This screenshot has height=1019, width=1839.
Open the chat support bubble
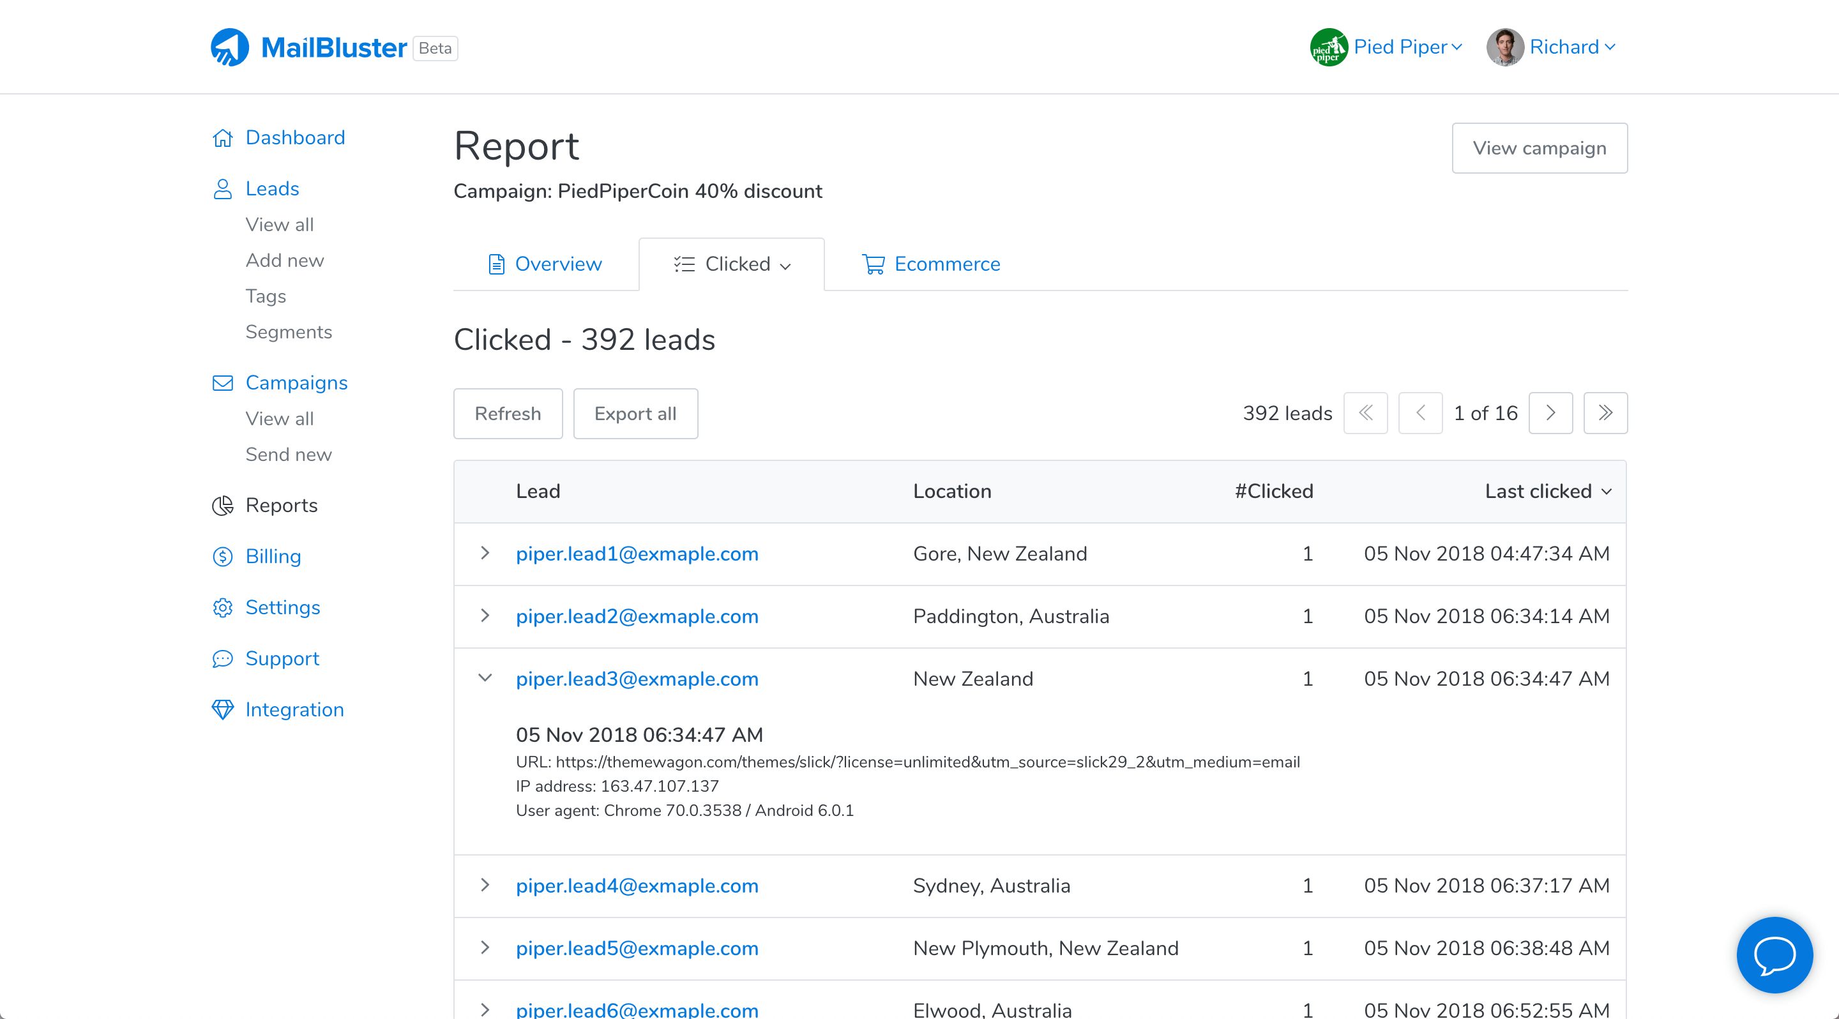(x=1774, y=955)
